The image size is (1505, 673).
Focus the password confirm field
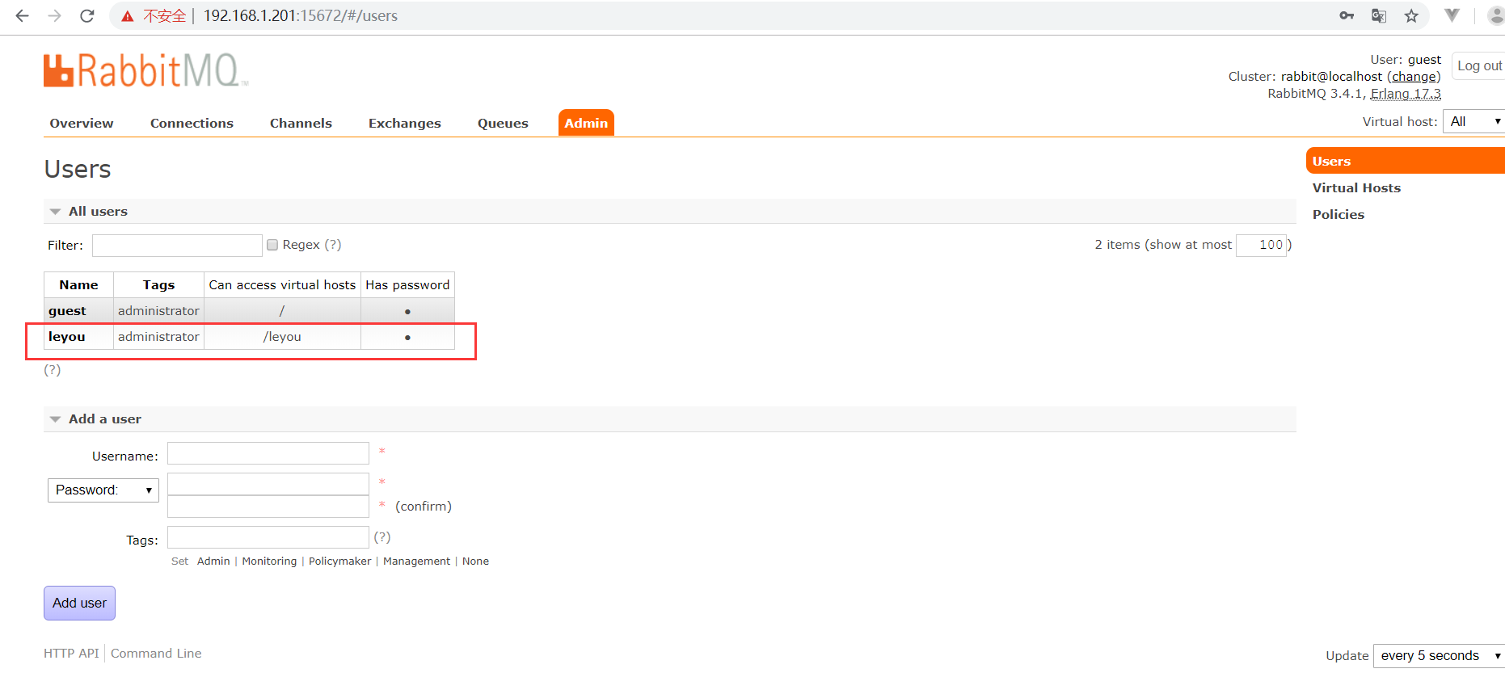268,507
